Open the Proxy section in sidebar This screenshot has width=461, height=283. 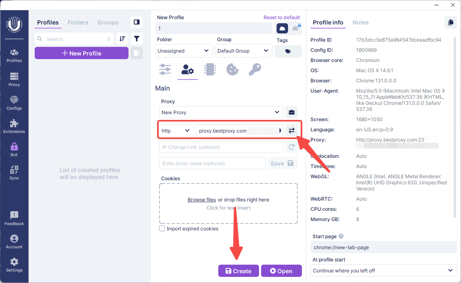pyautogui.click(x=14, y=79)
